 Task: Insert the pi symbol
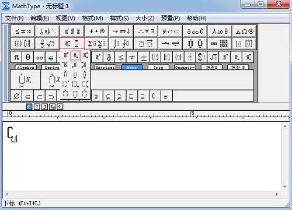[16, 57]
